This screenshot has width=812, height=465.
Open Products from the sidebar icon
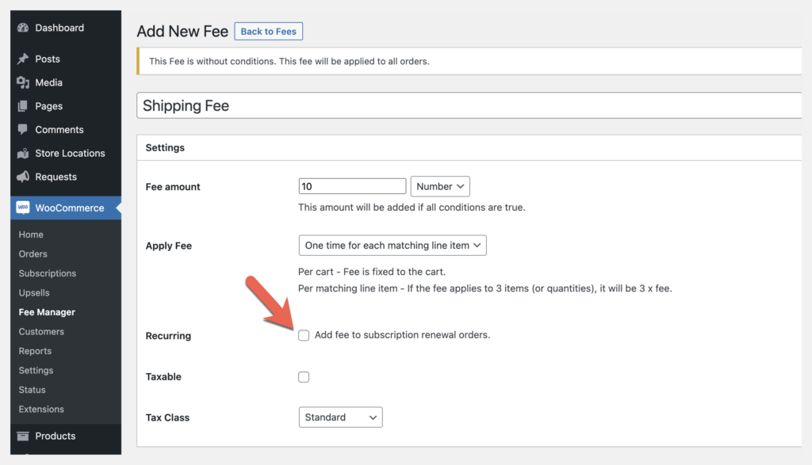click(x=21, y=436)
